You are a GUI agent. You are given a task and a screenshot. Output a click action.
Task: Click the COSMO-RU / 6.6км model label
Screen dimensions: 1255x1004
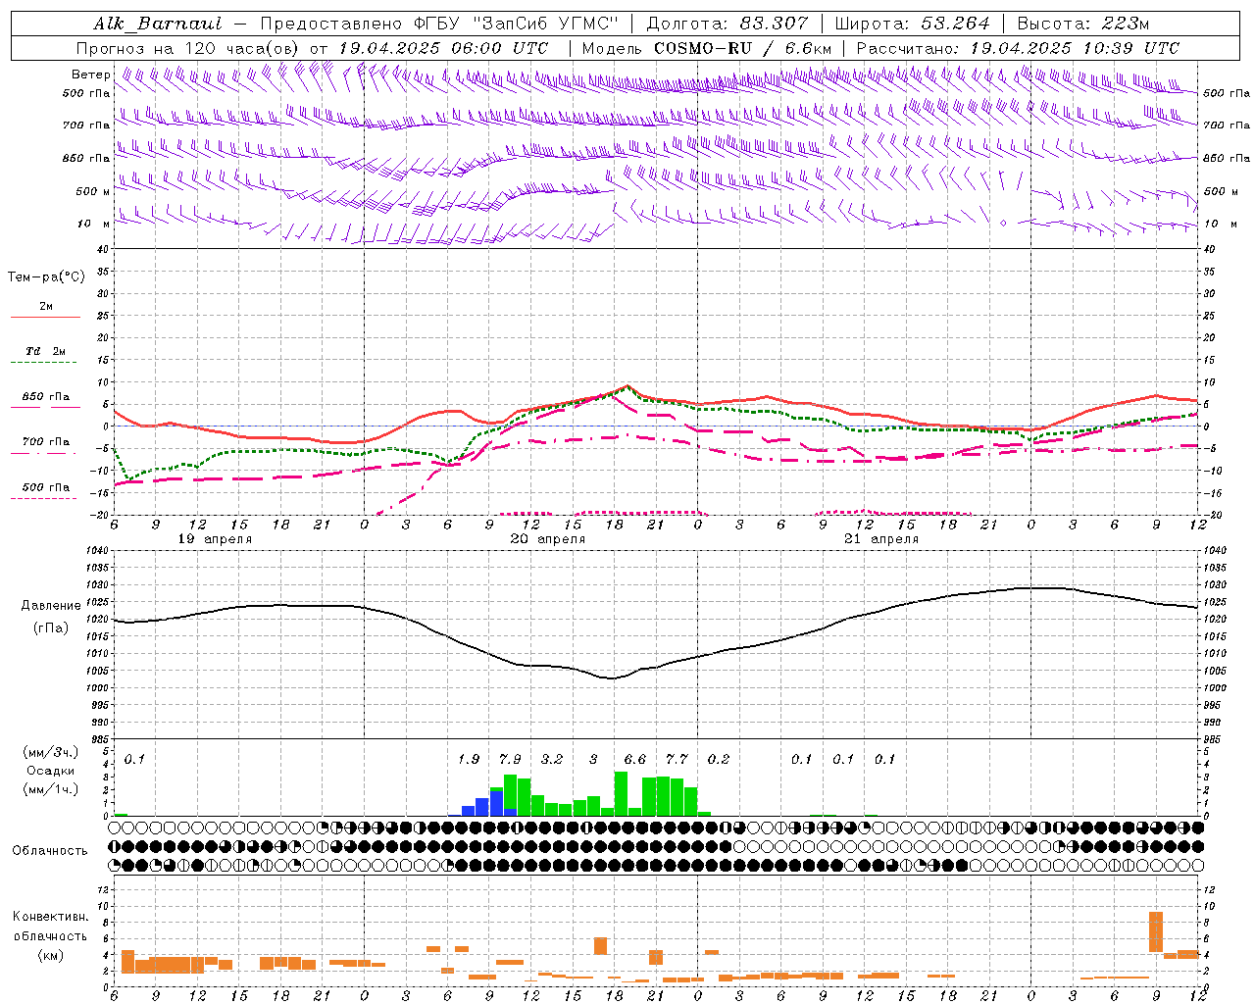coord(742,48)
